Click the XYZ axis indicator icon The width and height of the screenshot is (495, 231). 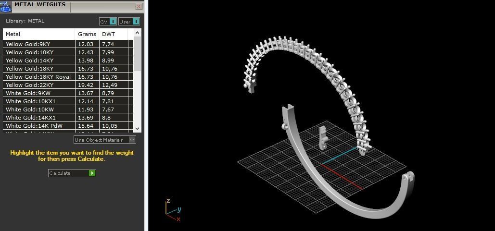[173, 210]
